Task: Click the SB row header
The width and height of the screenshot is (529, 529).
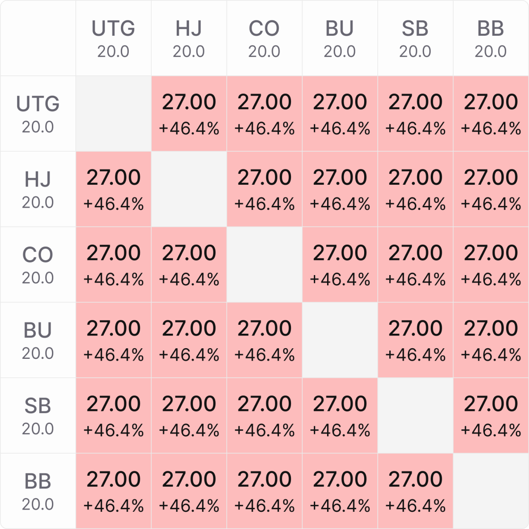Action: (x=38, y=415)
